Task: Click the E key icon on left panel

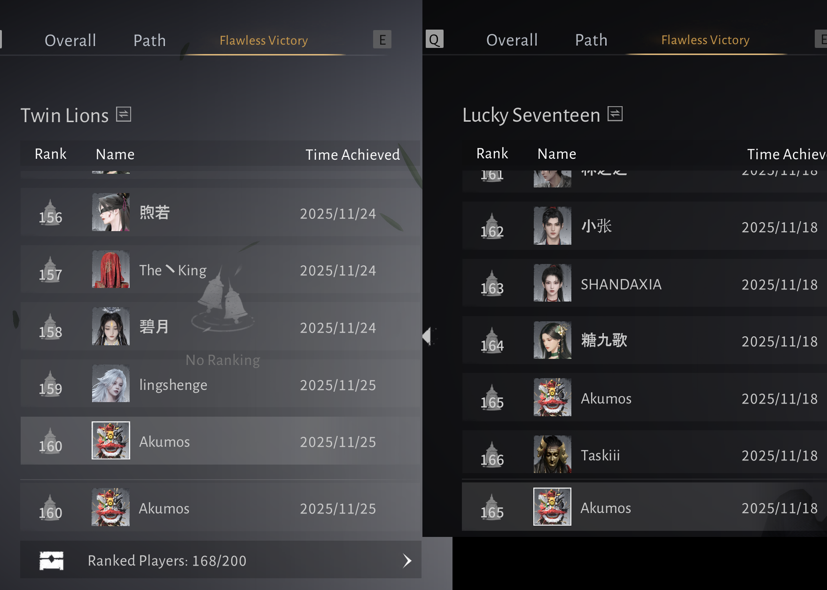Action: point(382,39)
